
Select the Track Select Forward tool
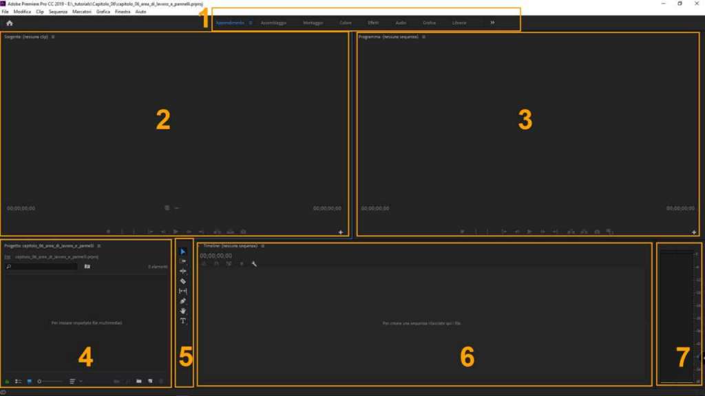click(183, 261)
